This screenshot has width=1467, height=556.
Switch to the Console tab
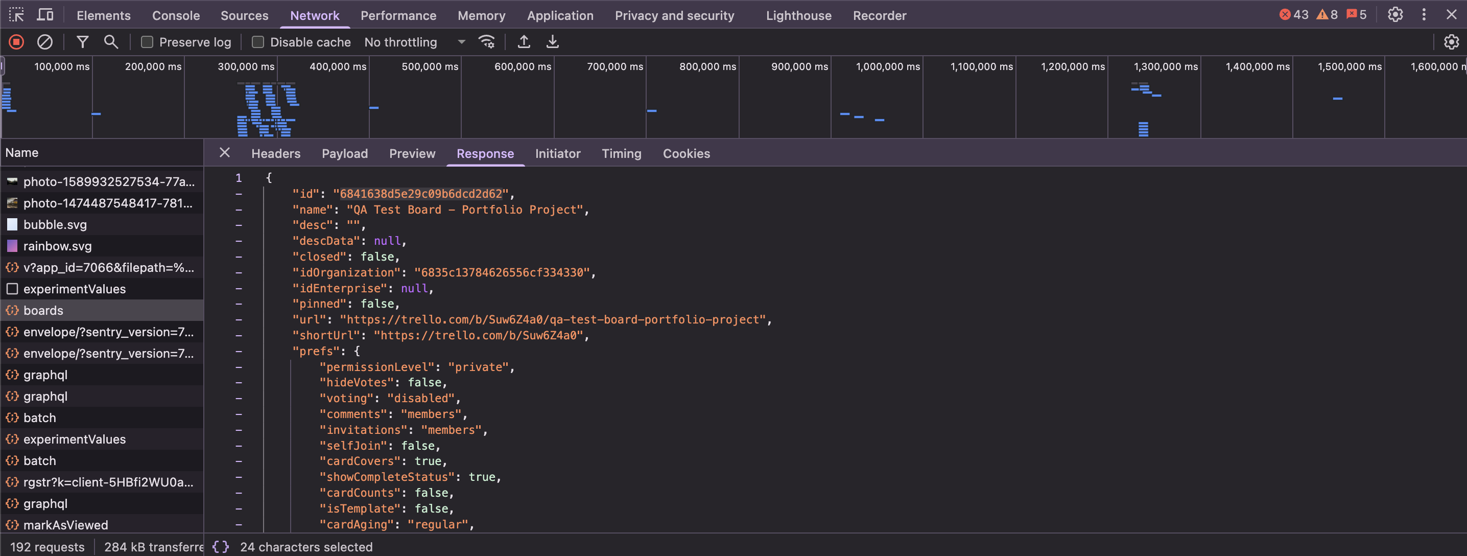pyautogui.click(x=176, y=15)
